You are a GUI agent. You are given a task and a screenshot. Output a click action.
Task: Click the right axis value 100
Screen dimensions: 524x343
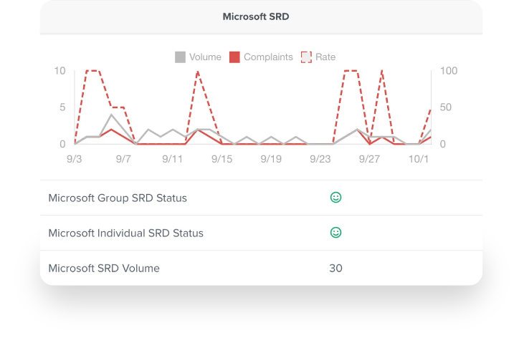coord(449,71)
